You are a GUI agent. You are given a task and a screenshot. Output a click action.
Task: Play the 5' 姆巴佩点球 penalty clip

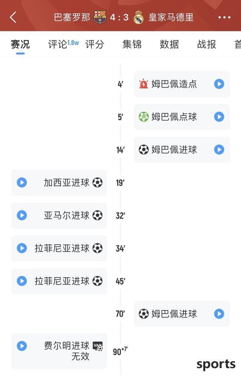(x=219, y=117)
